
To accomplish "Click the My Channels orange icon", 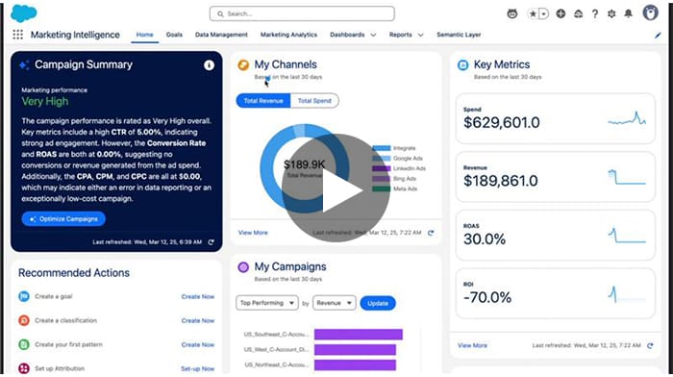I will coord(243,64).
